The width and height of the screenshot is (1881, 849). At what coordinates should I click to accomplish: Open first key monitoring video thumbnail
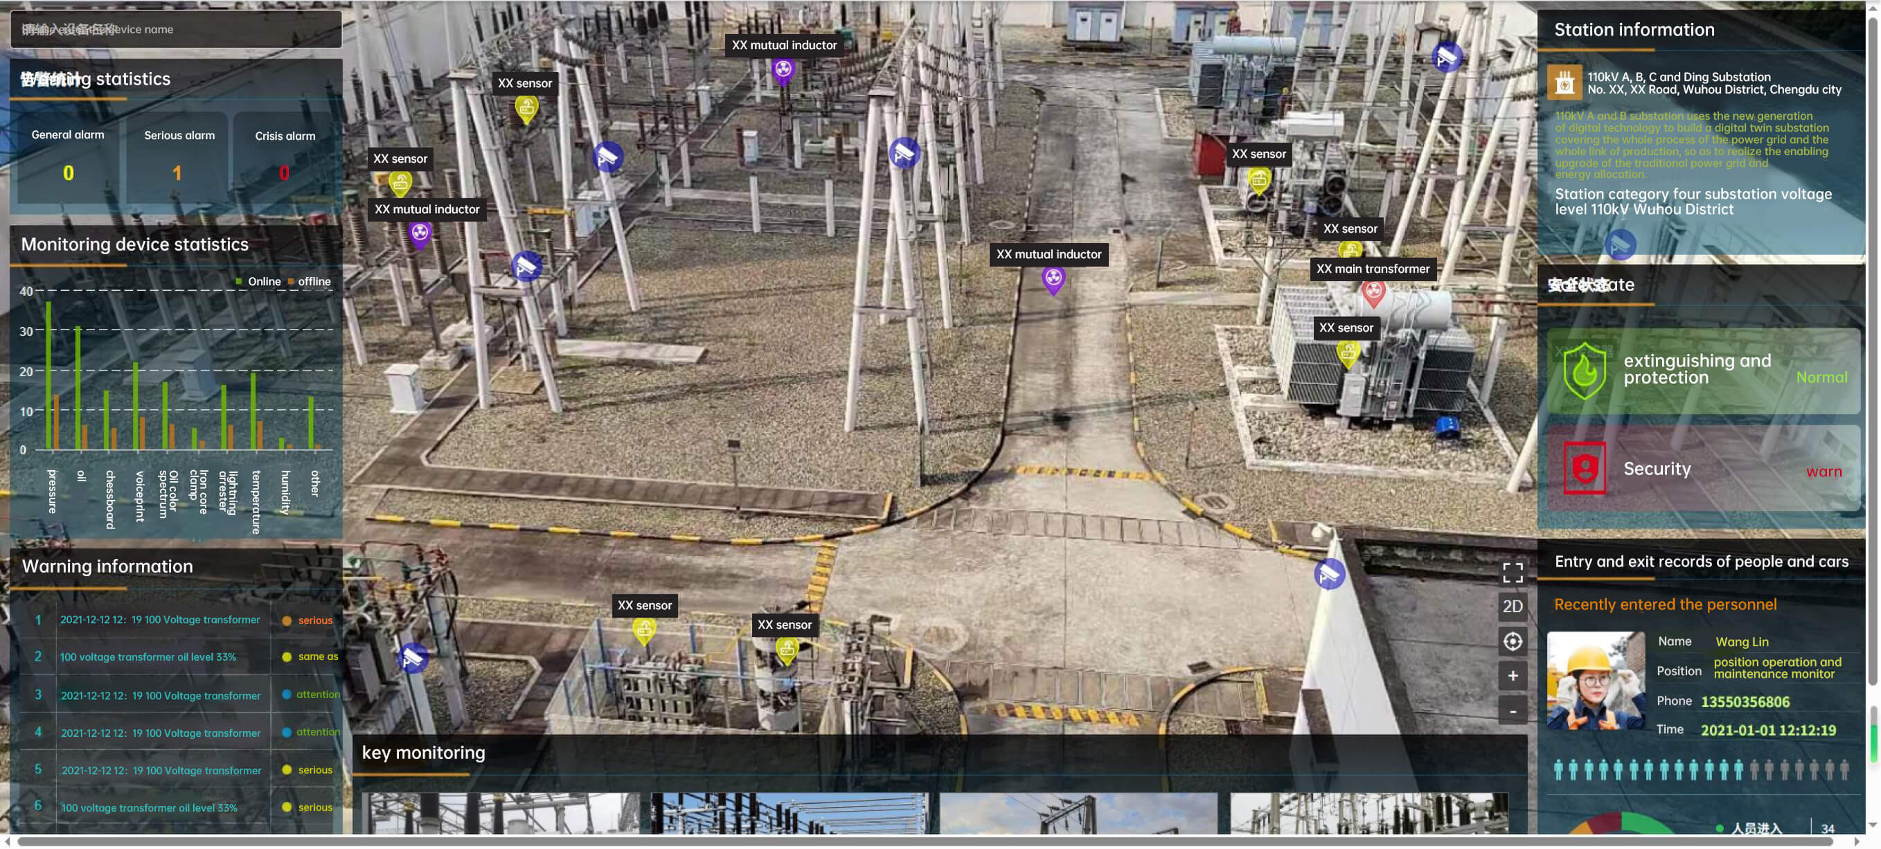coord(501,812)
